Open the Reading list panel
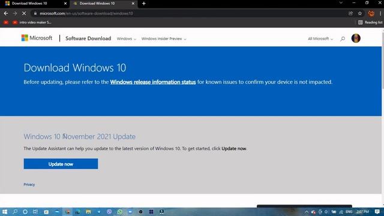 370,22
